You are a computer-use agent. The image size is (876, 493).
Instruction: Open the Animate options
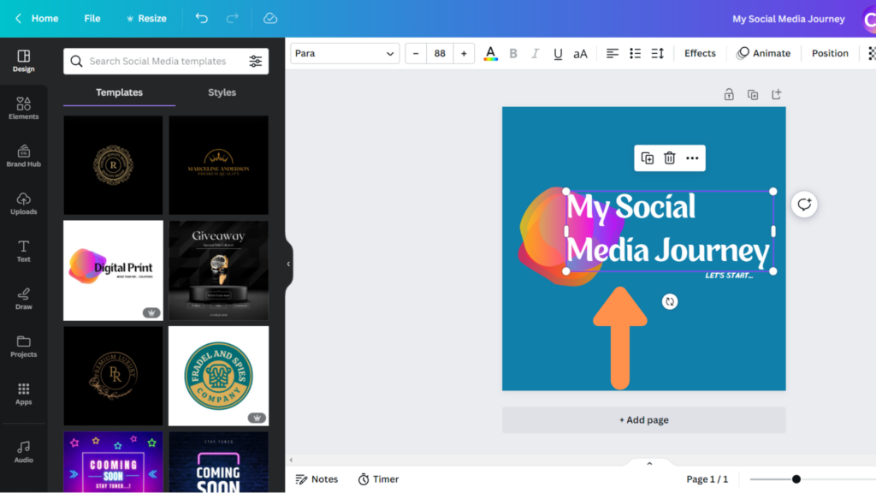[763, 54]
